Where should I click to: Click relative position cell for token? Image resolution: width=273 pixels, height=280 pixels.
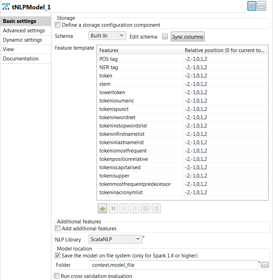(x=225, y=76)
